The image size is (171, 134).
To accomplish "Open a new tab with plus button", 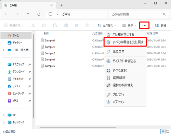I will tap(62, 5).
